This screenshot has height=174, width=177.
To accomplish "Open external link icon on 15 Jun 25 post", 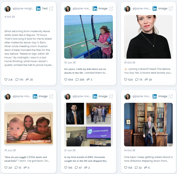I will coord(51,96).
